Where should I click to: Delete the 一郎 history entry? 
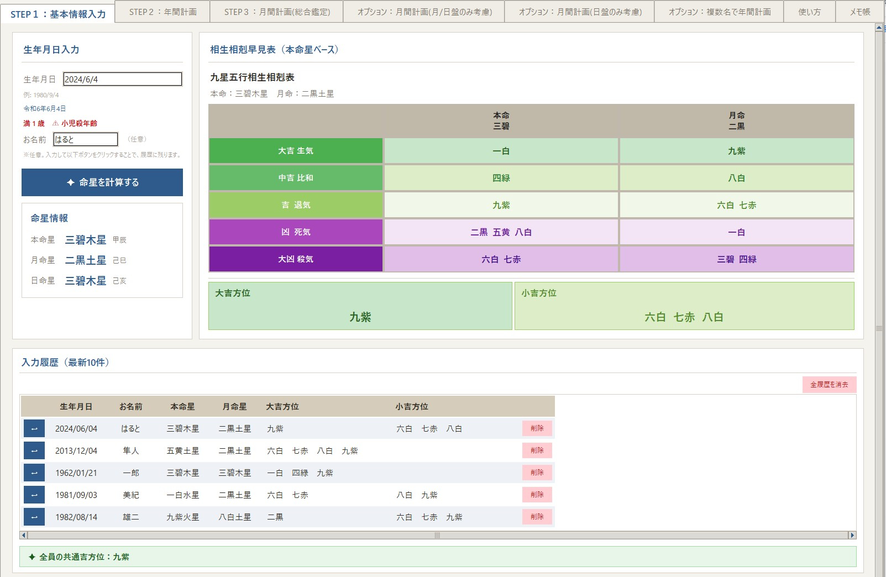coord(537,473)
